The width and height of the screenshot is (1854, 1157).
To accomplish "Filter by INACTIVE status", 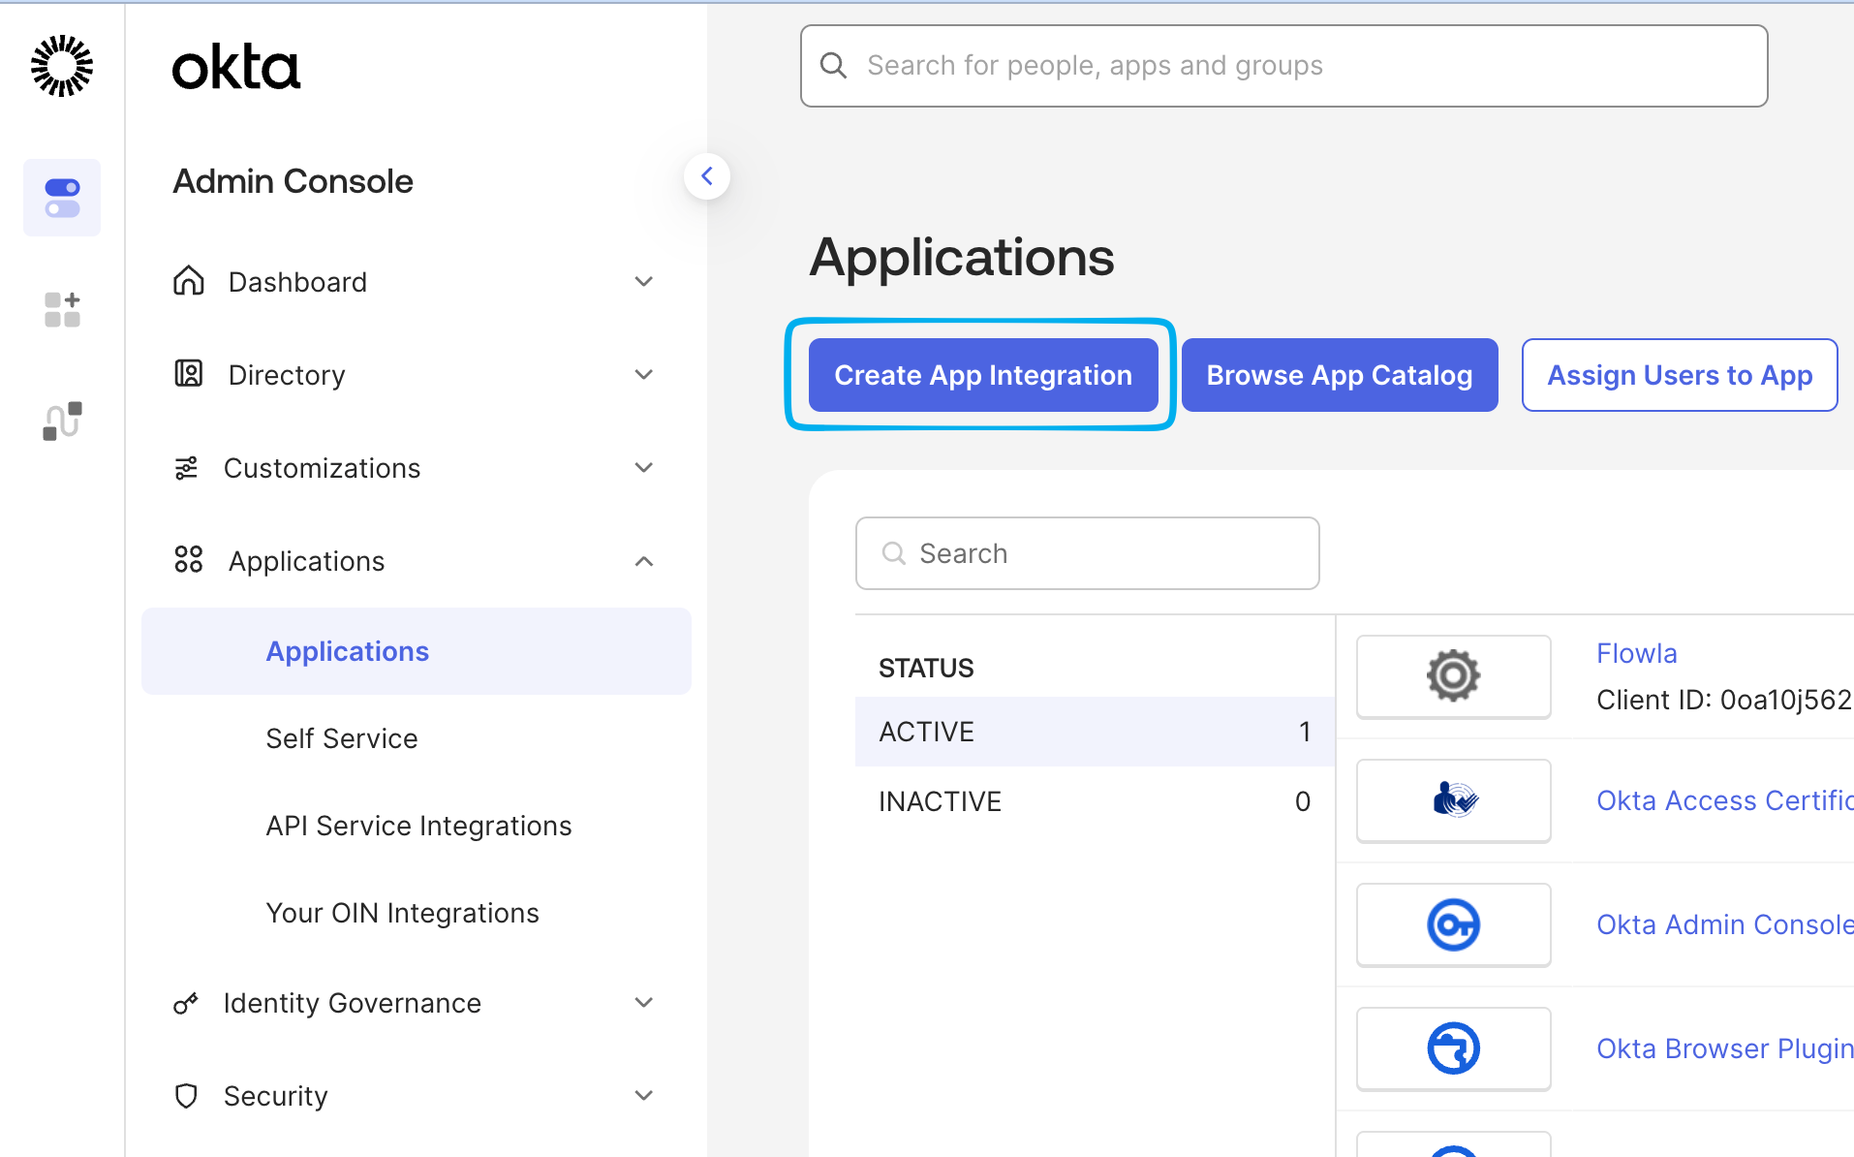I will tap(1095, 801).
